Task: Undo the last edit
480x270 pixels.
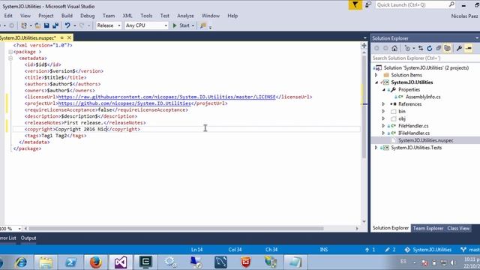Action: (x=67, y=25)
